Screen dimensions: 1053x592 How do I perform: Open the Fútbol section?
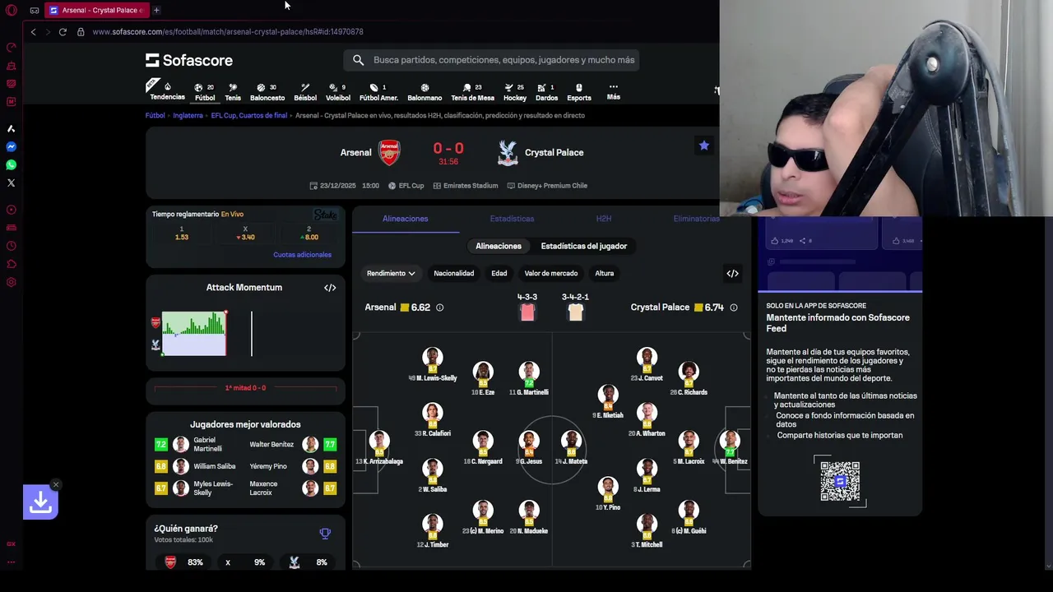(x=205, y=92)
